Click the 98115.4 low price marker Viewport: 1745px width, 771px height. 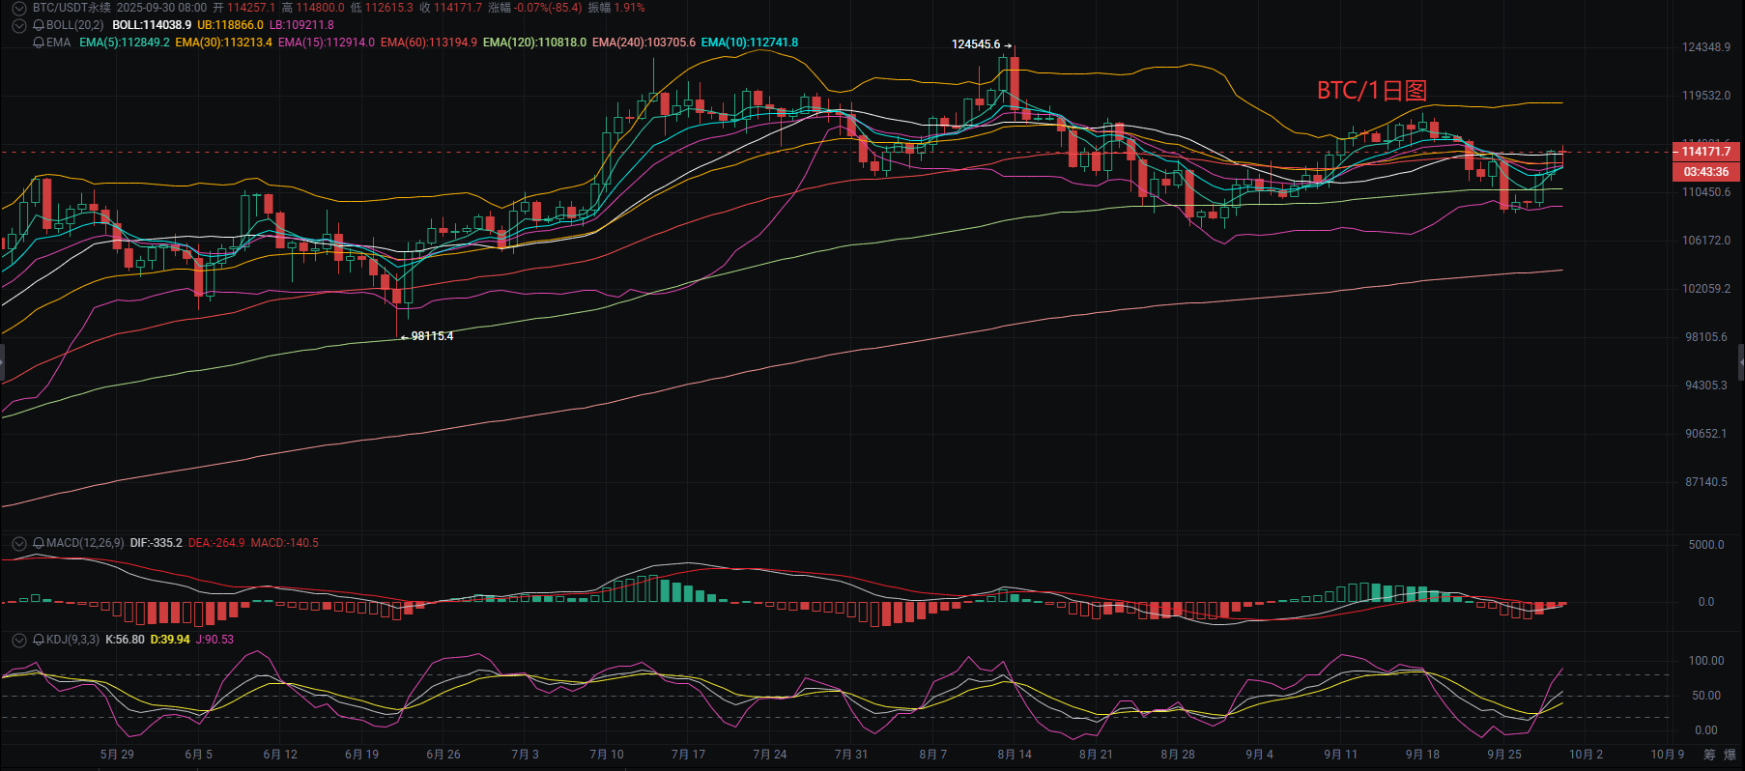pyautogui.click(x=428, y=336)
